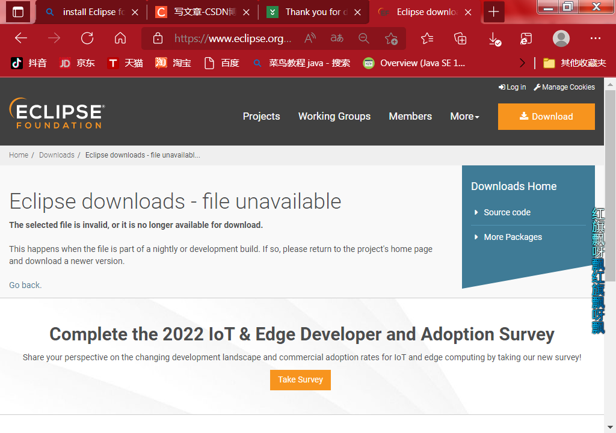Click the Take Survey button

coord(300,379)
